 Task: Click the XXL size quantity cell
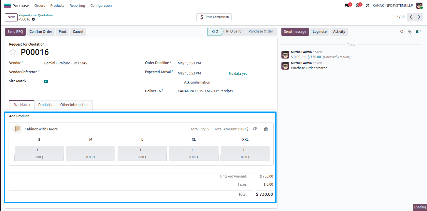click(245, 150)
